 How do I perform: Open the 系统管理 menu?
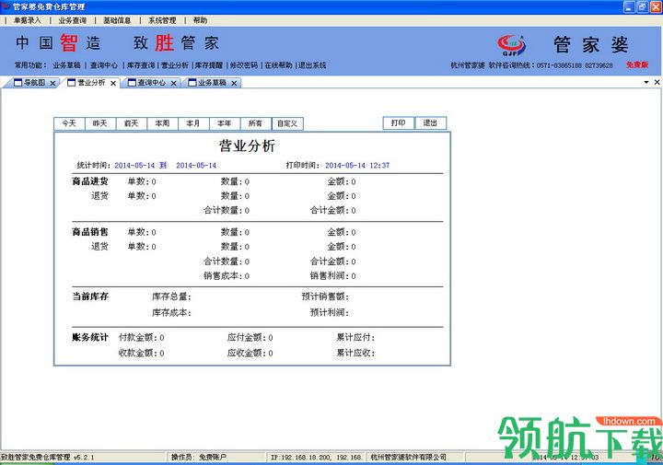point(162,20)
